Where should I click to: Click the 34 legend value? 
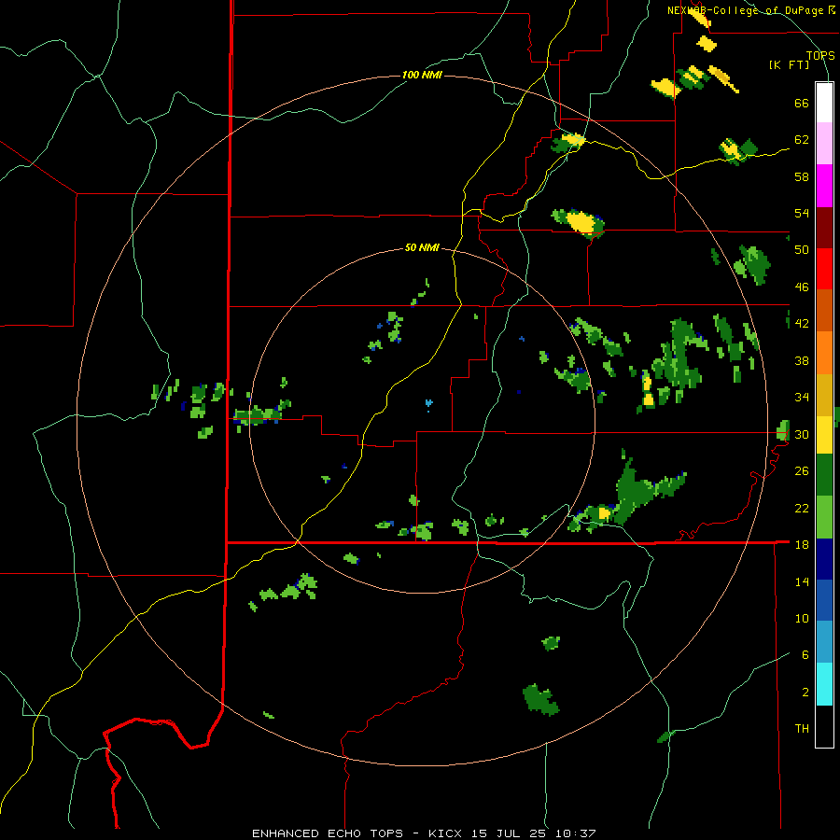click(802, 398)
